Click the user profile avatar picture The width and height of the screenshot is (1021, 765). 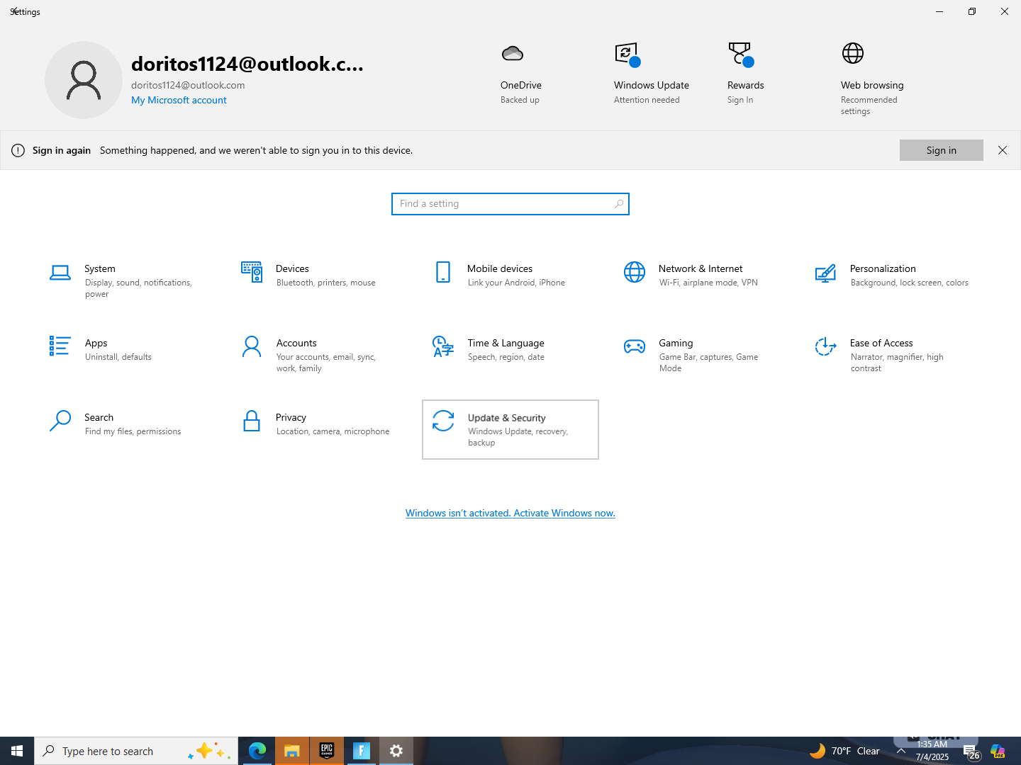[84, 80]
